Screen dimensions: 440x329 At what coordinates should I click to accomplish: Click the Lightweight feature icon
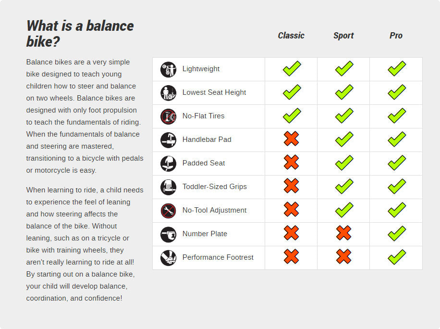click(168, 69)
